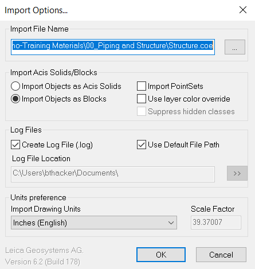Click the Leica Geosystems AG. text

pos(44,250)
